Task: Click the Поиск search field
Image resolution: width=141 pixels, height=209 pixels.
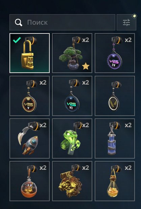Action: [62, 22]
